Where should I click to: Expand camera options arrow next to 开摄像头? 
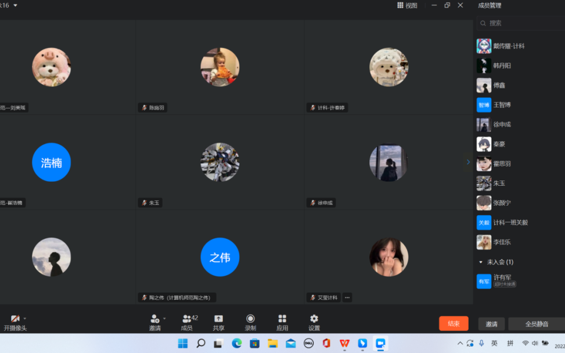(x=25, y=318)
